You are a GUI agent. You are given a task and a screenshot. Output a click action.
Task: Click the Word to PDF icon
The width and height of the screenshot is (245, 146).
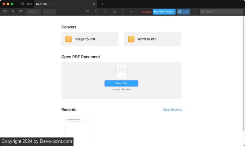(131, 39)
